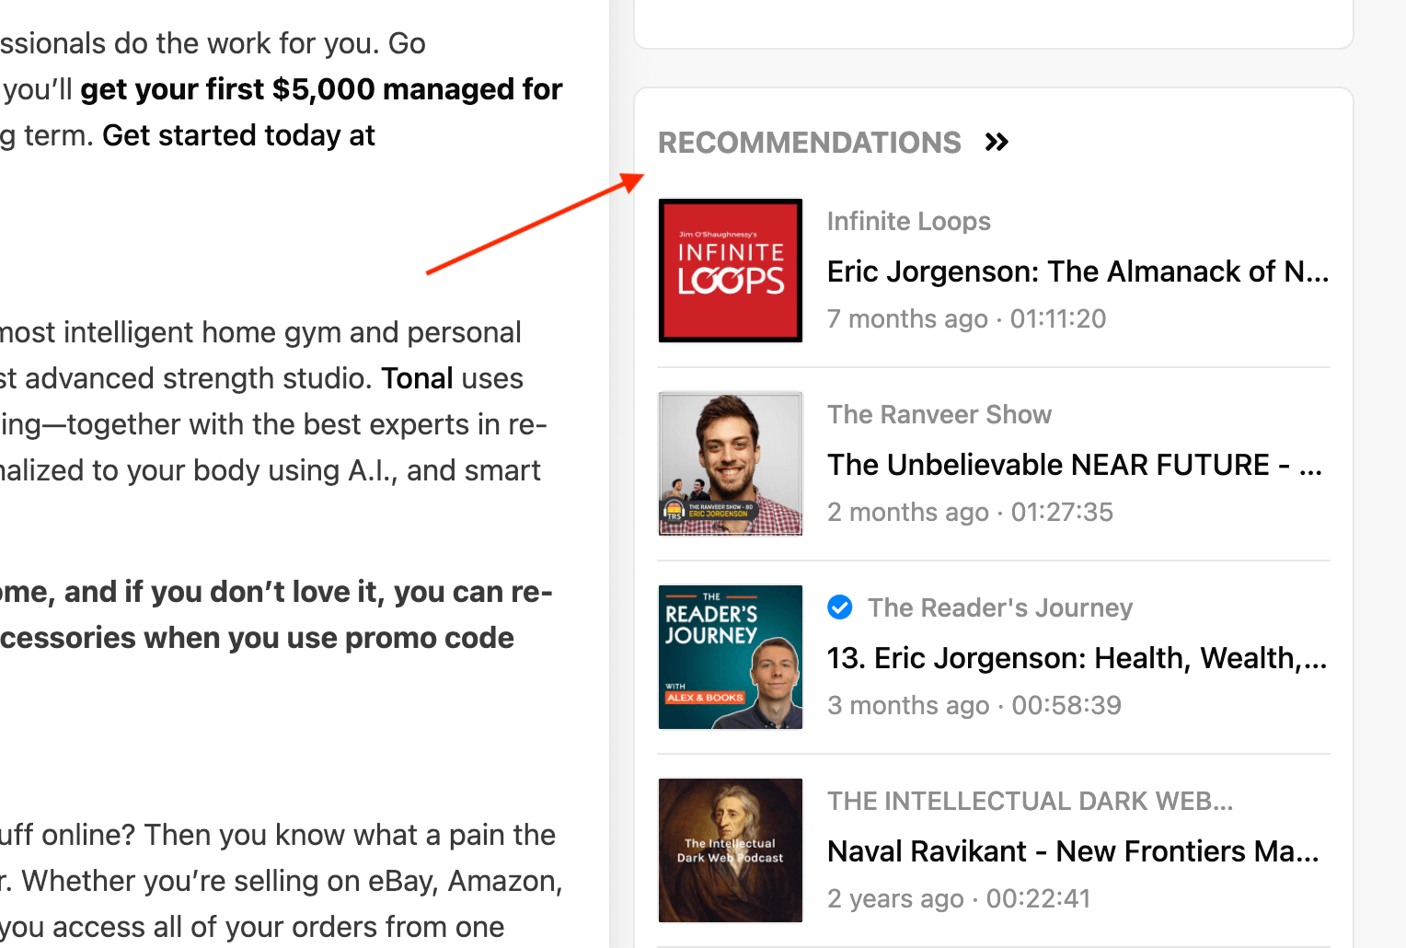This screenshot has width=1406, height=948.
Task: Click bold text 'Get started today at'
Action: (x=239, y=135)
